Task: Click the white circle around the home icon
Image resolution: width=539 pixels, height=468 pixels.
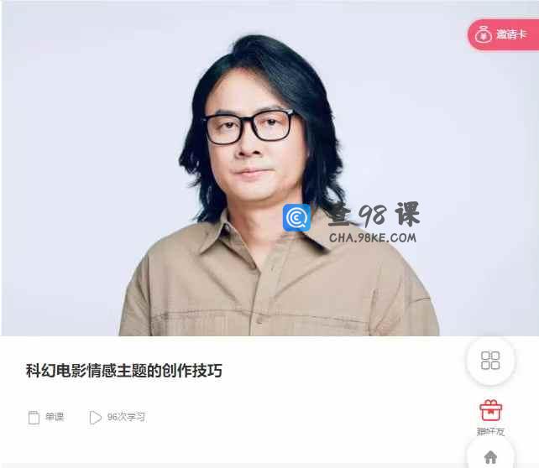Action: [490, 453]
